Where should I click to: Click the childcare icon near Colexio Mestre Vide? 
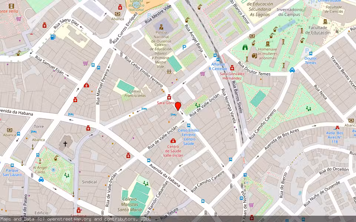169,71
